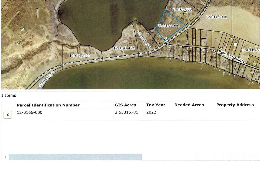The width and height of the screenshot is (260, 195).
Task: Click the Deeded Acres column header
Action: (189, 105)
